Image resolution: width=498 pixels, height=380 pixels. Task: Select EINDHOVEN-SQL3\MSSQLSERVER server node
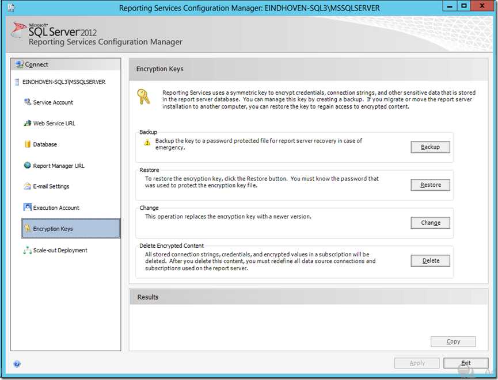click(64, 82)
